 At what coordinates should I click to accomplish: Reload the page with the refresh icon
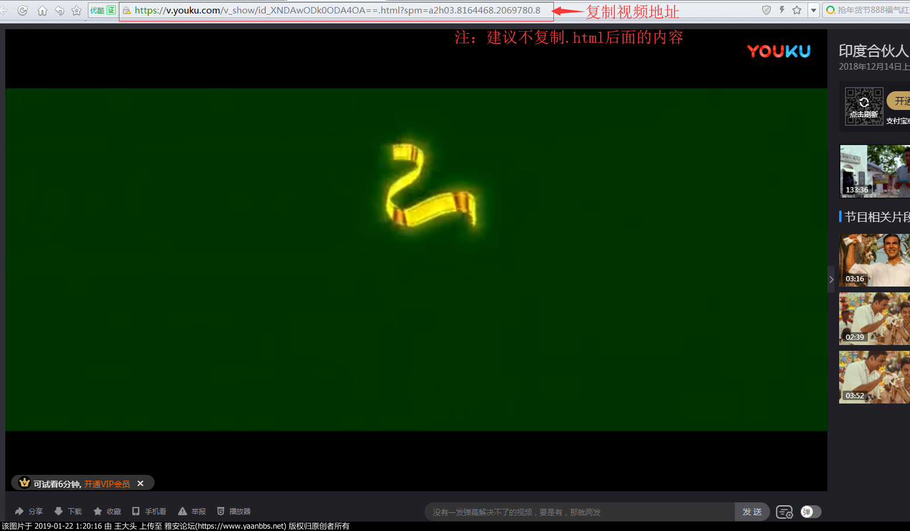23,11
